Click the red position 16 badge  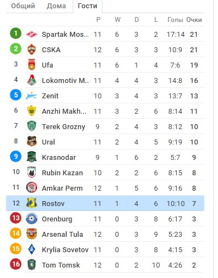pyautogui.click(x=15, y=264)
